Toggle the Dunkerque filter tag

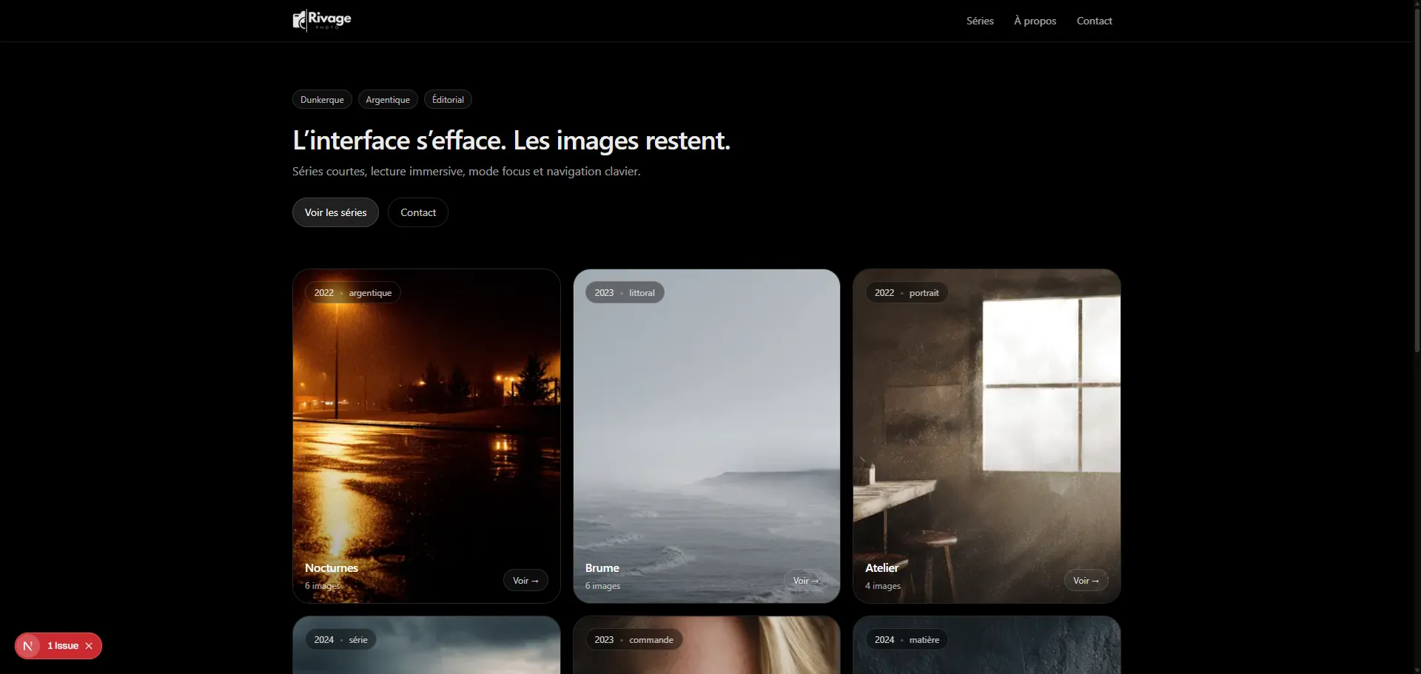click(x=321, y=99)
